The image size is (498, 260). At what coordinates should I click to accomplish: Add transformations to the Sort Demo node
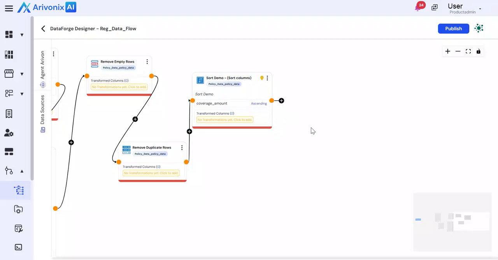point(225,120)
